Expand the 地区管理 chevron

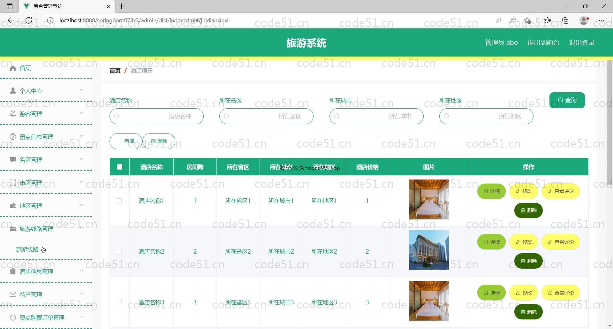click(x=81, y=205)
